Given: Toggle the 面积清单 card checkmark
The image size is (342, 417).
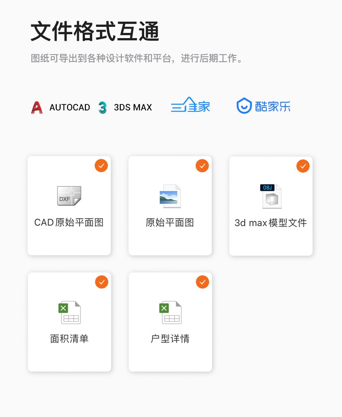Looking at the screenshot, I should click(101, 282).
